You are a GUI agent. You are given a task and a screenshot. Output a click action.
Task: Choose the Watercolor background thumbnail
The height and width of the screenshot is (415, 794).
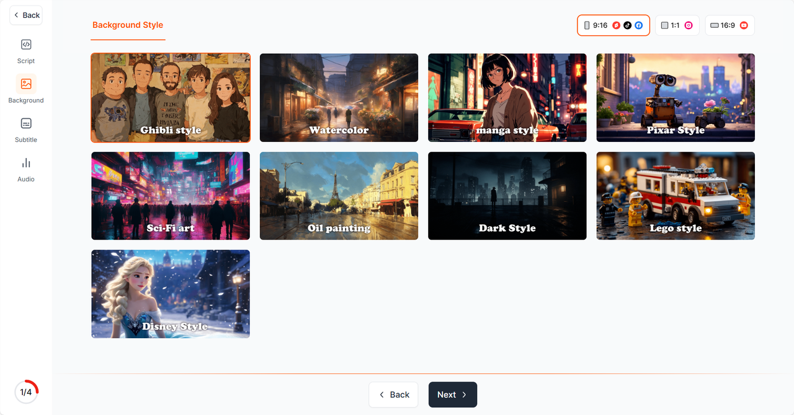tap(339, 98)
